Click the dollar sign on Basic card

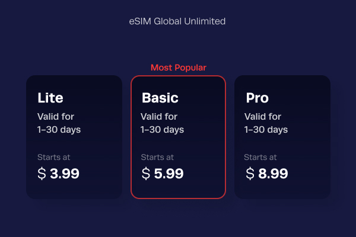[146, 174]
